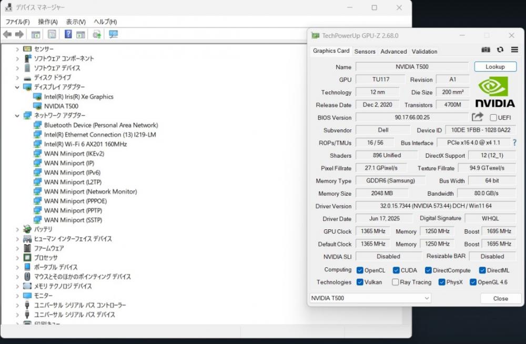Expand the バッテリ node

[x=17, y=229]
